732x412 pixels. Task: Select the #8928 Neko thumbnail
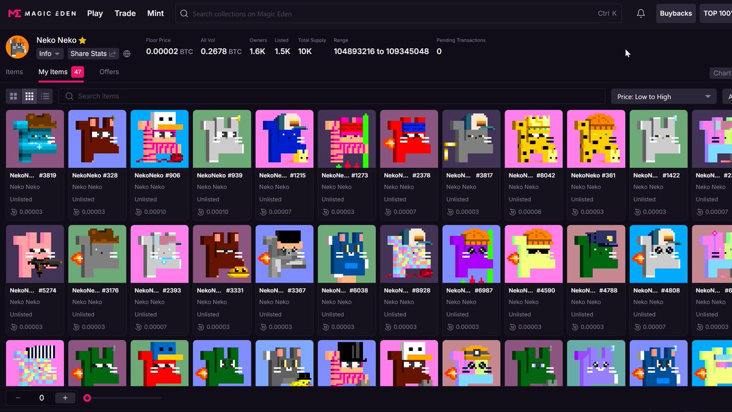click(x=409, y=254)
